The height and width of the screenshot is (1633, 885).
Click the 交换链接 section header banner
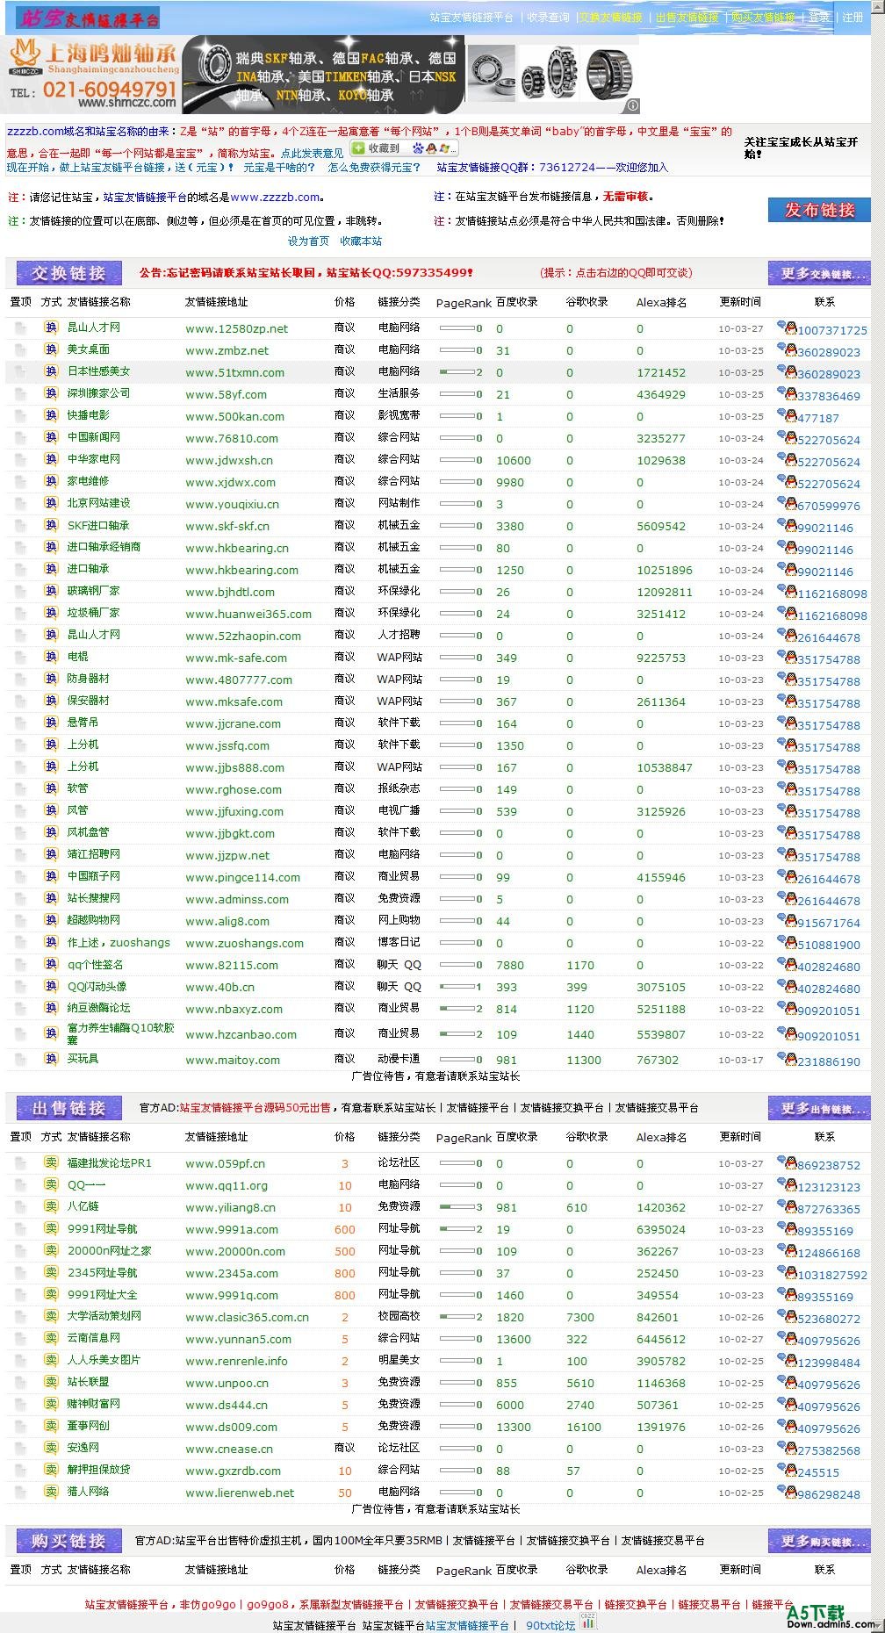(x=68, y=273)
